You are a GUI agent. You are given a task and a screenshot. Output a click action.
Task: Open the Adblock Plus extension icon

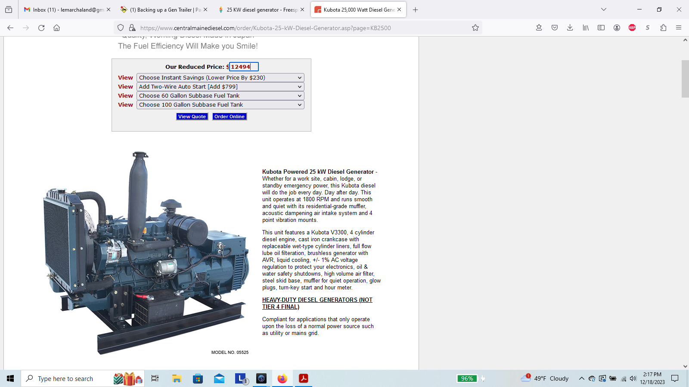click(x=632, y=28)
